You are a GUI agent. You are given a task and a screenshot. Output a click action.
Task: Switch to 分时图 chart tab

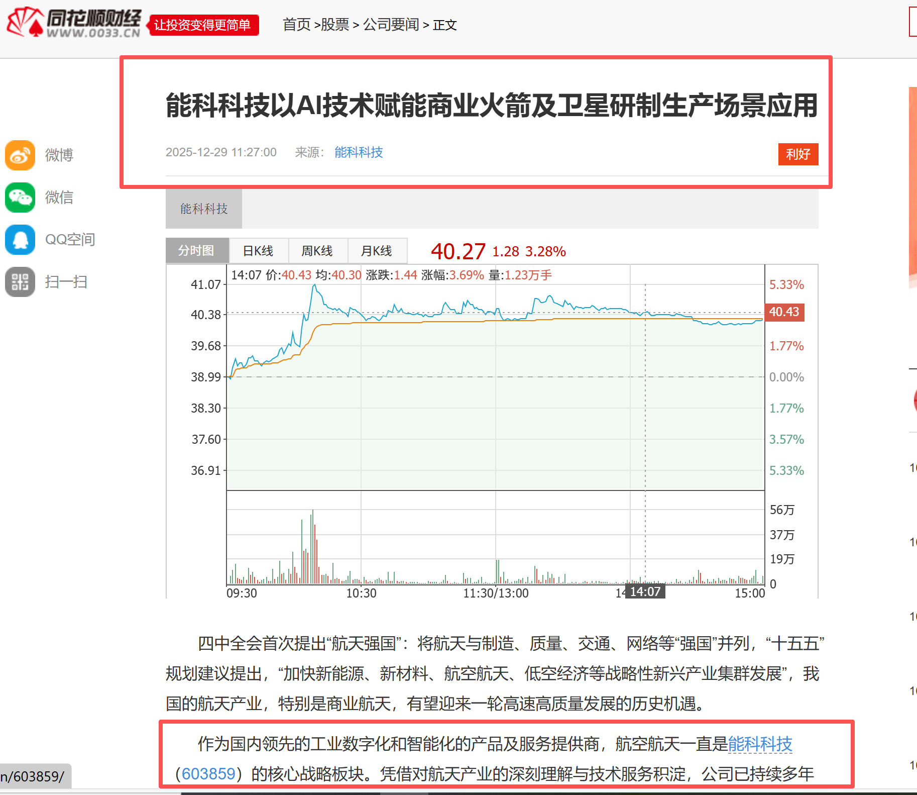coord(197,250)
